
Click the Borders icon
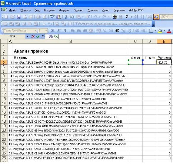coord(151,31)
